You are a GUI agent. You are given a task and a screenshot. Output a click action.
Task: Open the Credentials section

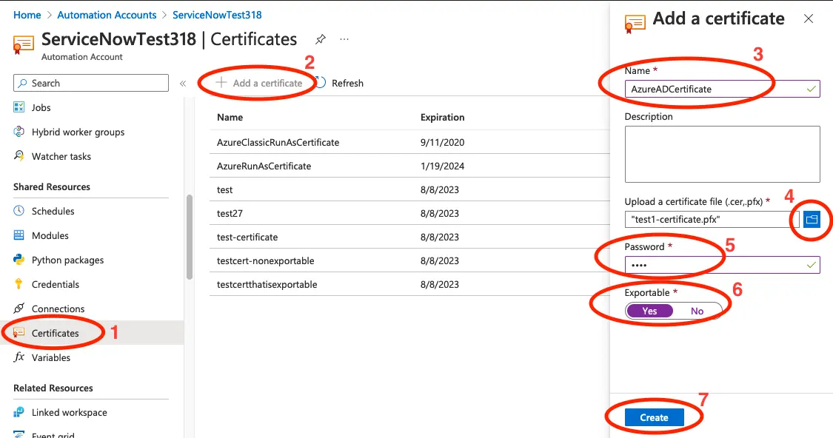(x=57, y=284)
